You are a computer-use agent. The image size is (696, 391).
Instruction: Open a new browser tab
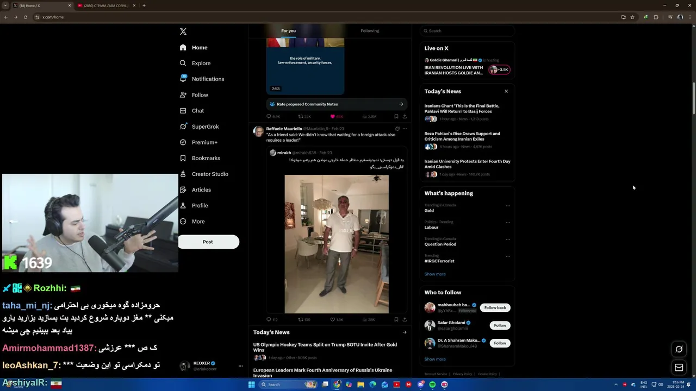click(144, 5)
